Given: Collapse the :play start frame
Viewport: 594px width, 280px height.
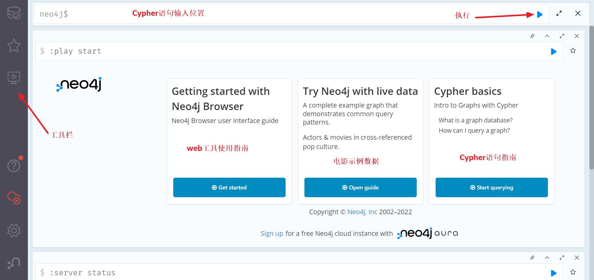Looking at the screenshot, I should (x=547, y=36).
